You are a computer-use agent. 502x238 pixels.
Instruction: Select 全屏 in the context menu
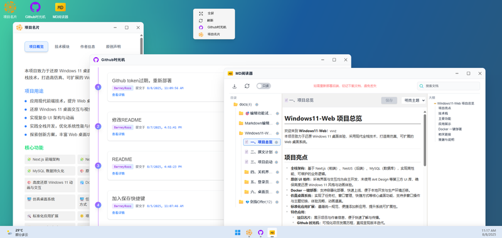[x=214, y=13]
